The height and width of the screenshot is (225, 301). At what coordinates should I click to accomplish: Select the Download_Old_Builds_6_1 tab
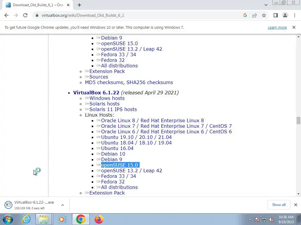[x=38, y=5]
